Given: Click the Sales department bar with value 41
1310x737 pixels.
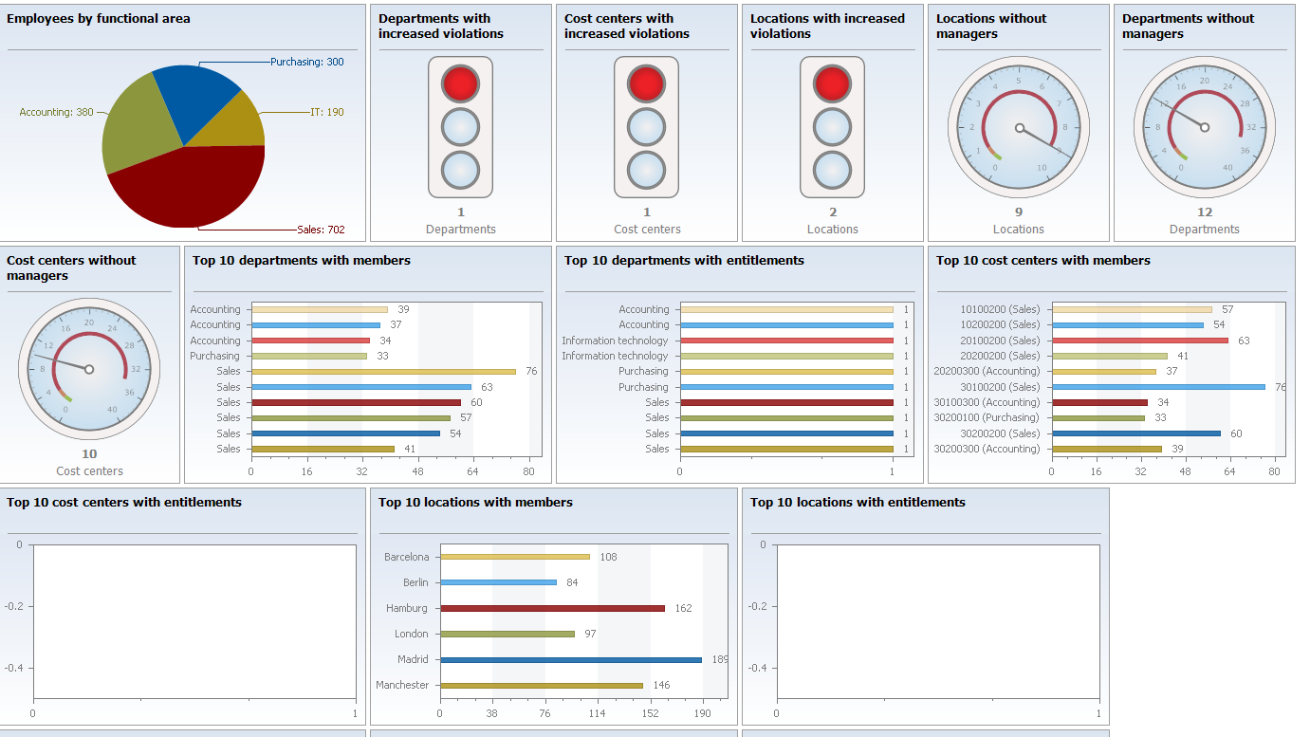Looking at the screenshot, I should click(323, 449).
